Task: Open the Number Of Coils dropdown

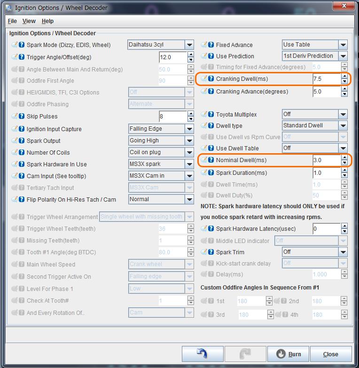Action: point(161,152)
